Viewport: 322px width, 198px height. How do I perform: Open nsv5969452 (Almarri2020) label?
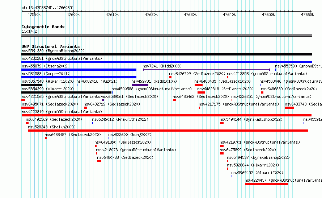(x=257, y=173)
